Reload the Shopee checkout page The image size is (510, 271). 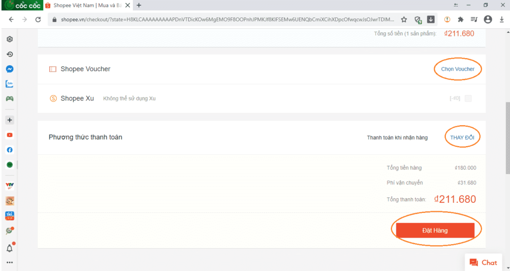point(38,19)
